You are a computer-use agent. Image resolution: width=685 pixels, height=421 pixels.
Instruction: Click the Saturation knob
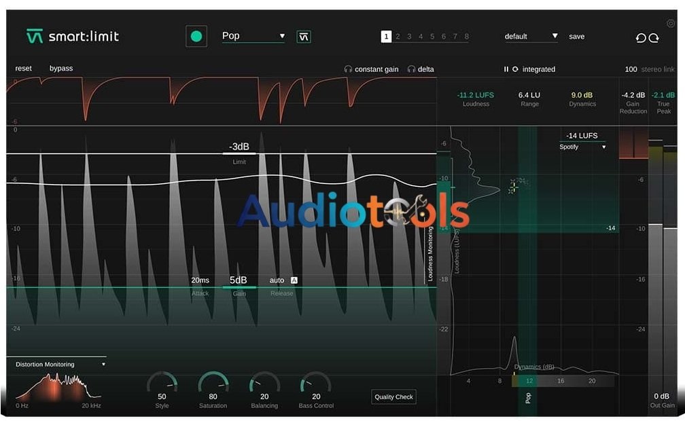click(x=213, y=384)
